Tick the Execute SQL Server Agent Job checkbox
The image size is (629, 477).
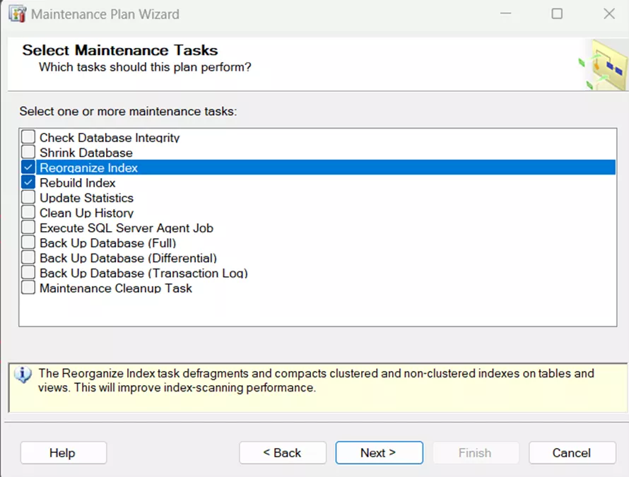[28, 228]
